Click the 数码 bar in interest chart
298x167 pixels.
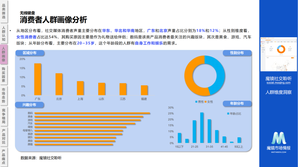click(x=92, y=113)
